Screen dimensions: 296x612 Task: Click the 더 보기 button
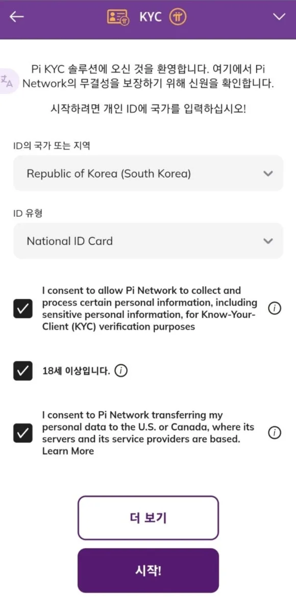coord(148,518)
